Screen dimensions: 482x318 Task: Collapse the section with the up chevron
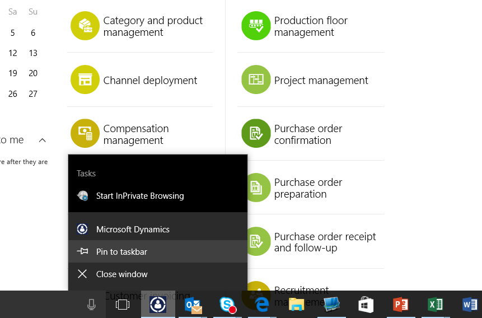(x=43, y=140)
